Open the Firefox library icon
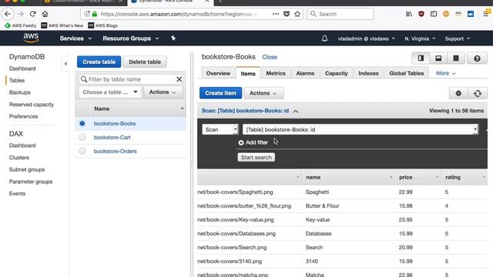The height and width of the screenshot is (277, 493). (409, 14)
